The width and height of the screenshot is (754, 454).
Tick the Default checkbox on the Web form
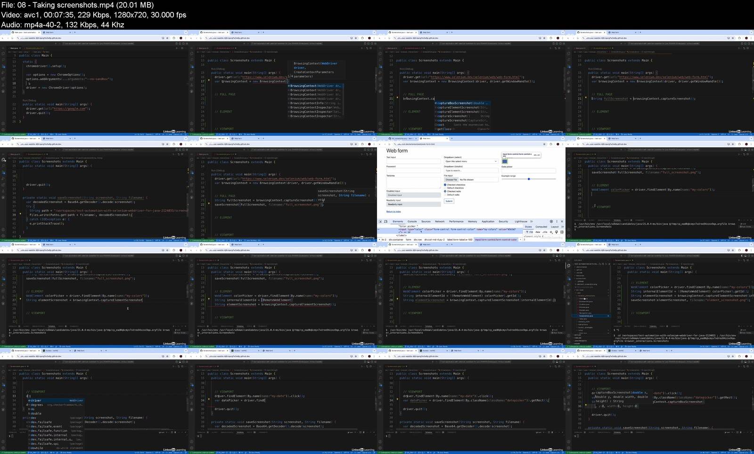445,188
